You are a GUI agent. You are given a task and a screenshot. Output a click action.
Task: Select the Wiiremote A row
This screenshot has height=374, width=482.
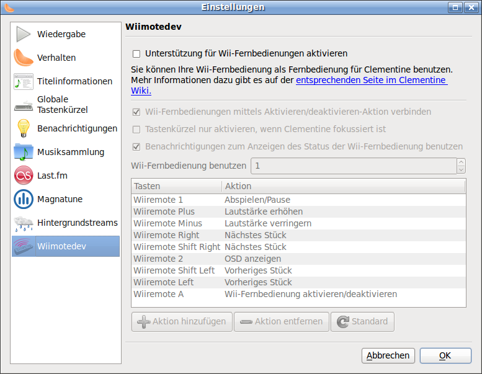[x=298, y=294]
